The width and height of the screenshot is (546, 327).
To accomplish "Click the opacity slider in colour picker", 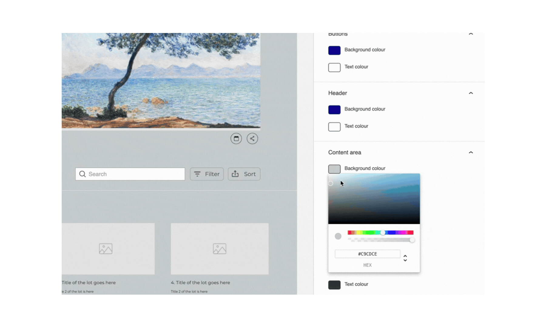I will (x=380, y=240).
